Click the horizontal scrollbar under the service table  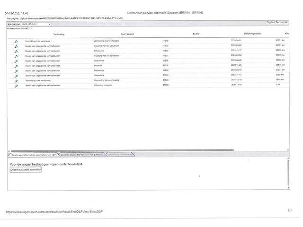pos(142,150)
